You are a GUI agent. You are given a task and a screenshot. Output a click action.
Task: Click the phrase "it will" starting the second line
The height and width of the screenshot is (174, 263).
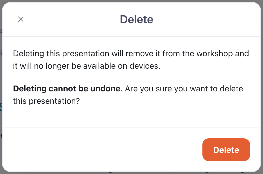[x=21, y=66]
